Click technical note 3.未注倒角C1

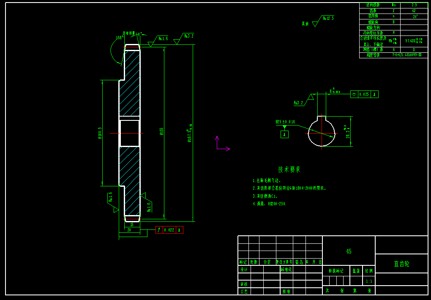point(265,196)
